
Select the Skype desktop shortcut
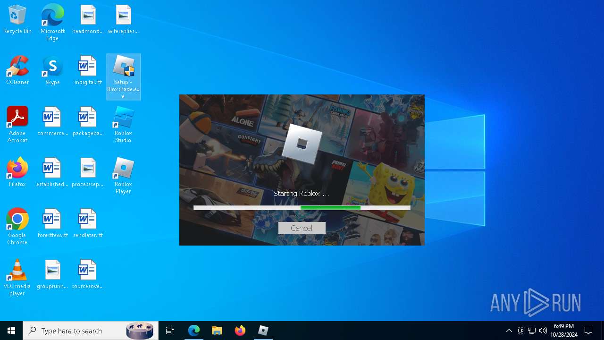point(52,71)
